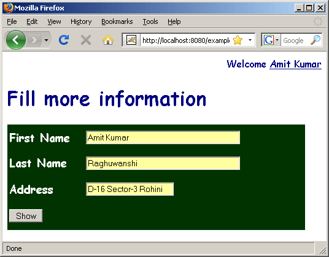Viewport: 329px width, 257px height.
Task: Click the Show button
Action: (x=26, y=216)
